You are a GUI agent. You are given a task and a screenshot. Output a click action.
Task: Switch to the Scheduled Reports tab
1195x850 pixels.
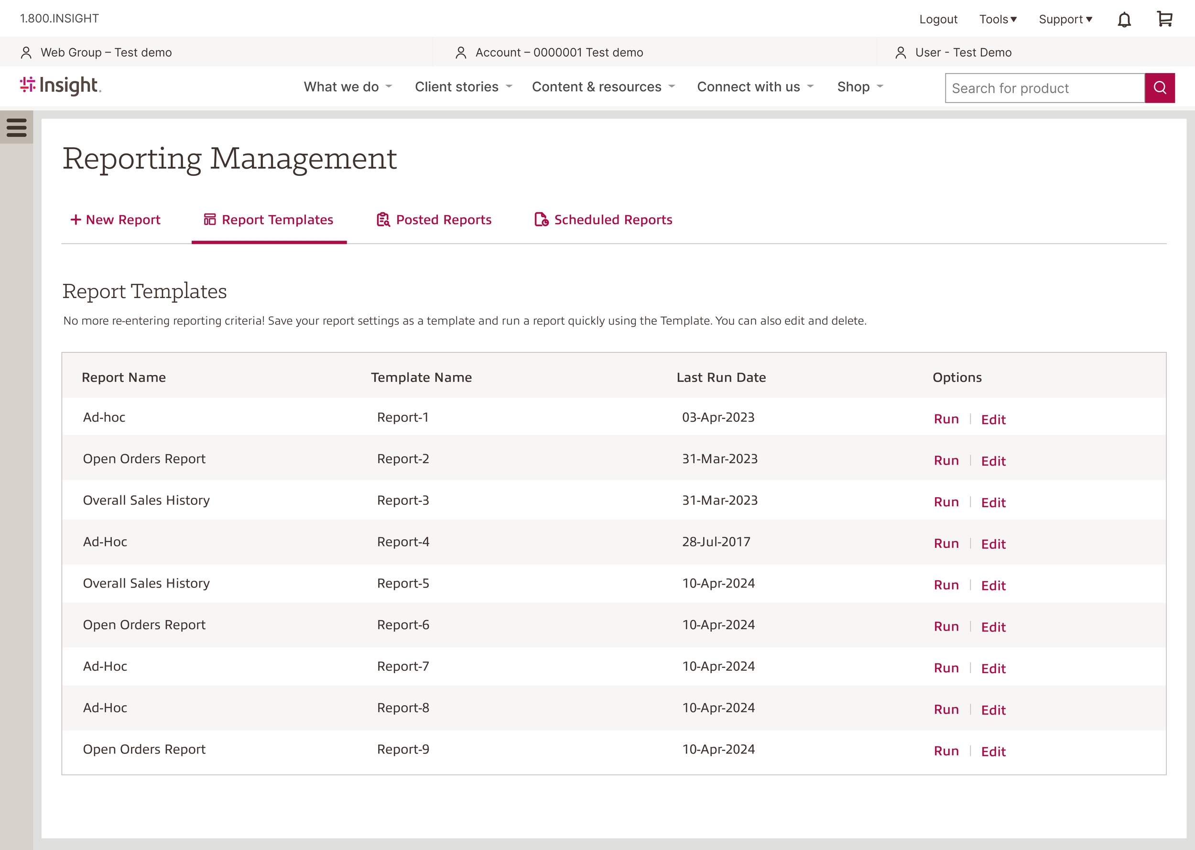click(x=603, y=220)
